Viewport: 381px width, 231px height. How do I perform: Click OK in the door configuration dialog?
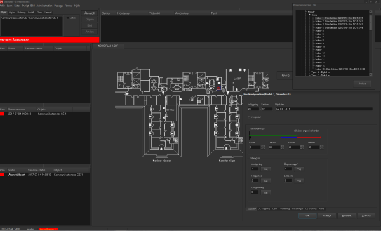[307, 216]
